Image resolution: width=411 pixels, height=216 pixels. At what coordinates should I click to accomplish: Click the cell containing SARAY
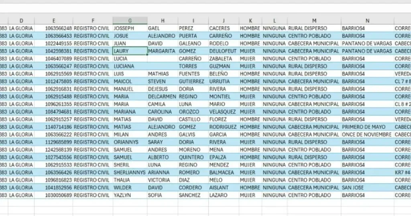click(163, 142)
